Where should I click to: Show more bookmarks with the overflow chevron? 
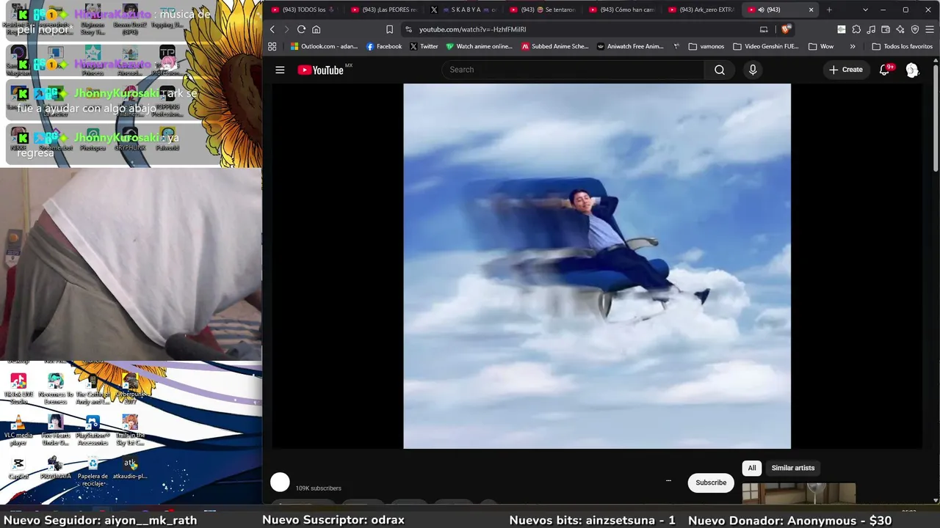tap(853, 46)
